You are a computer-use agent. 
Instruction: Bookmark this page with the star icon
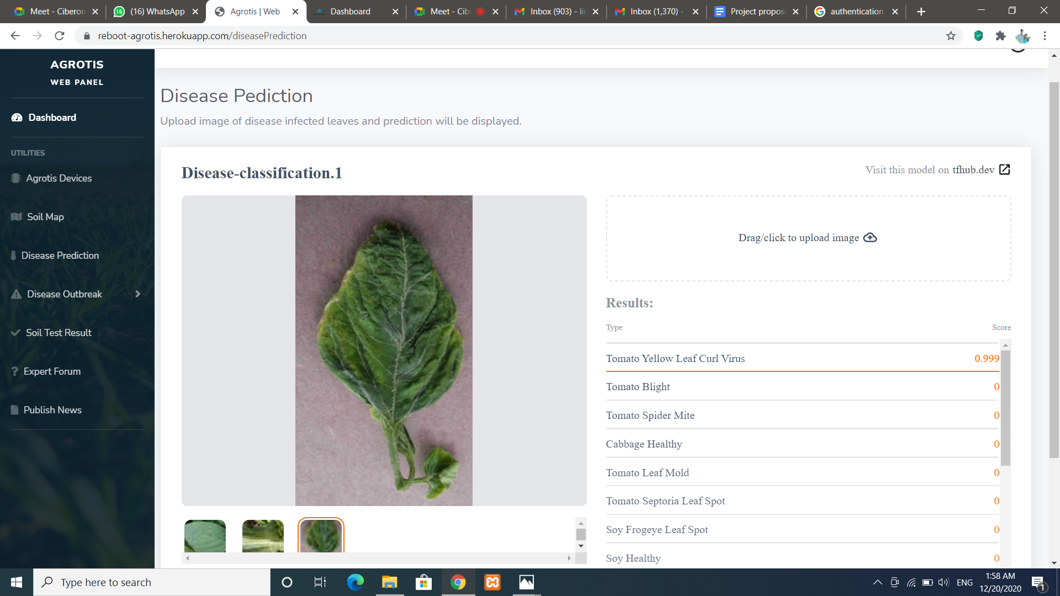coord(951,36)
